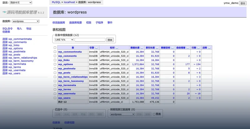Open the 语言 language dropdown

(21, 2)
